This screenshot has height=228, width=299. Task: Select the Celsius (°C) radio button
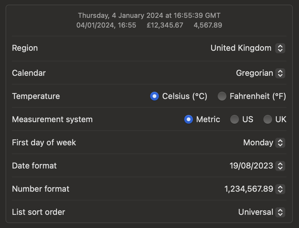click(x=155, y=96)
